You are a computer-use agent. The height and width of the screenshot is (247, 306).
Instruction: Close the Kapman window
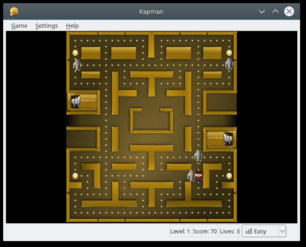(x=289, y=11)
